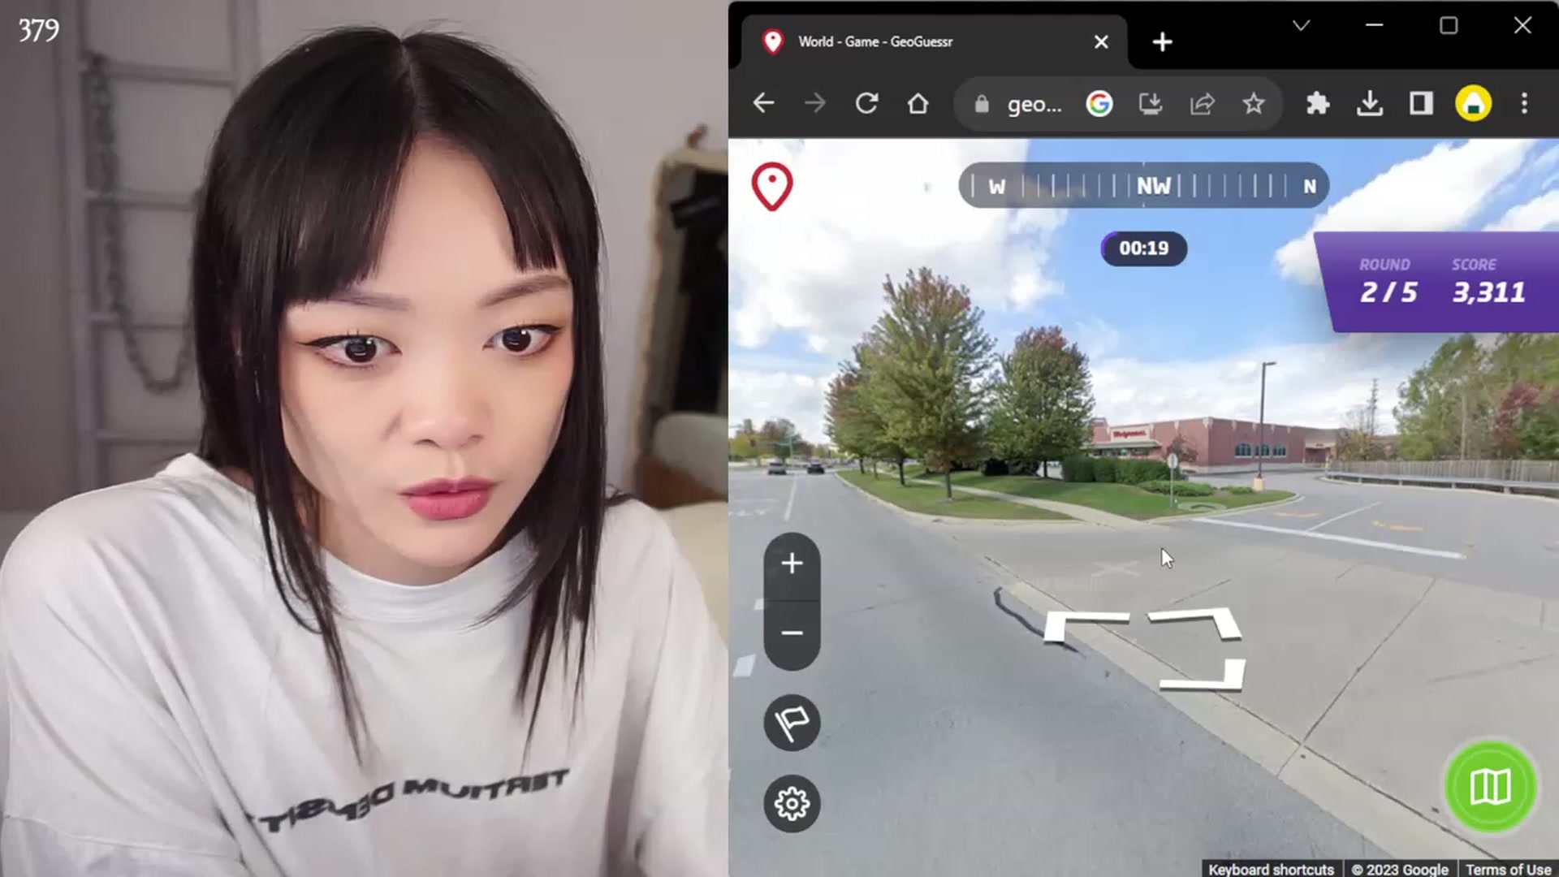This screenshot has height=877, width=1559.
Task: Open the Extensions puzzle menu
Action: click(x=1318, y=103)
